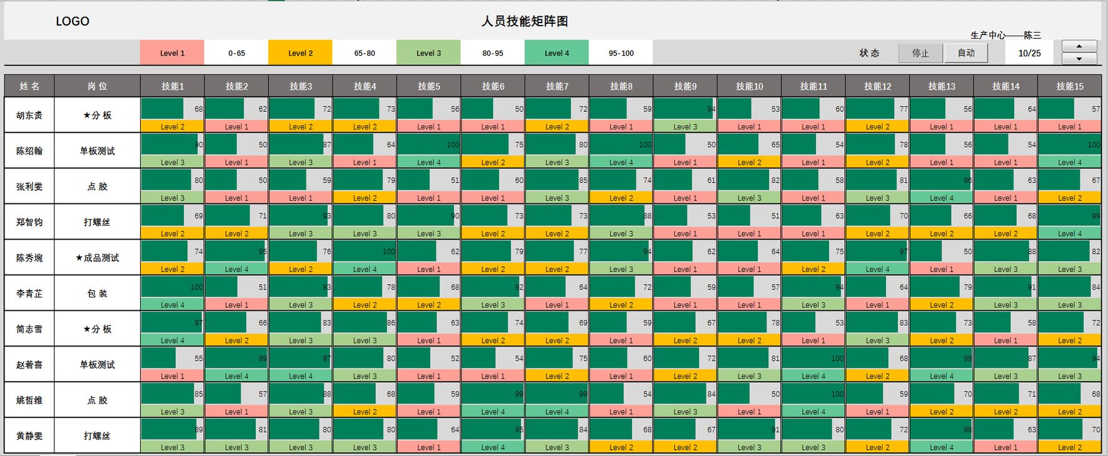Select 黄静雯's 技能15 Level 2 cell

(1070, 447)
